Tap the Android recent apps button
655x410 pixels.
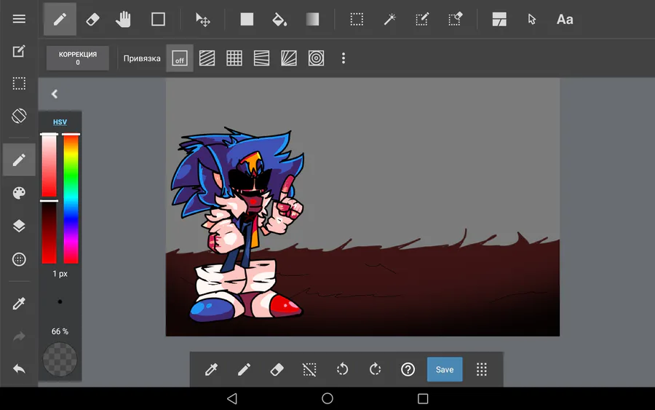(x=423, y=399)
